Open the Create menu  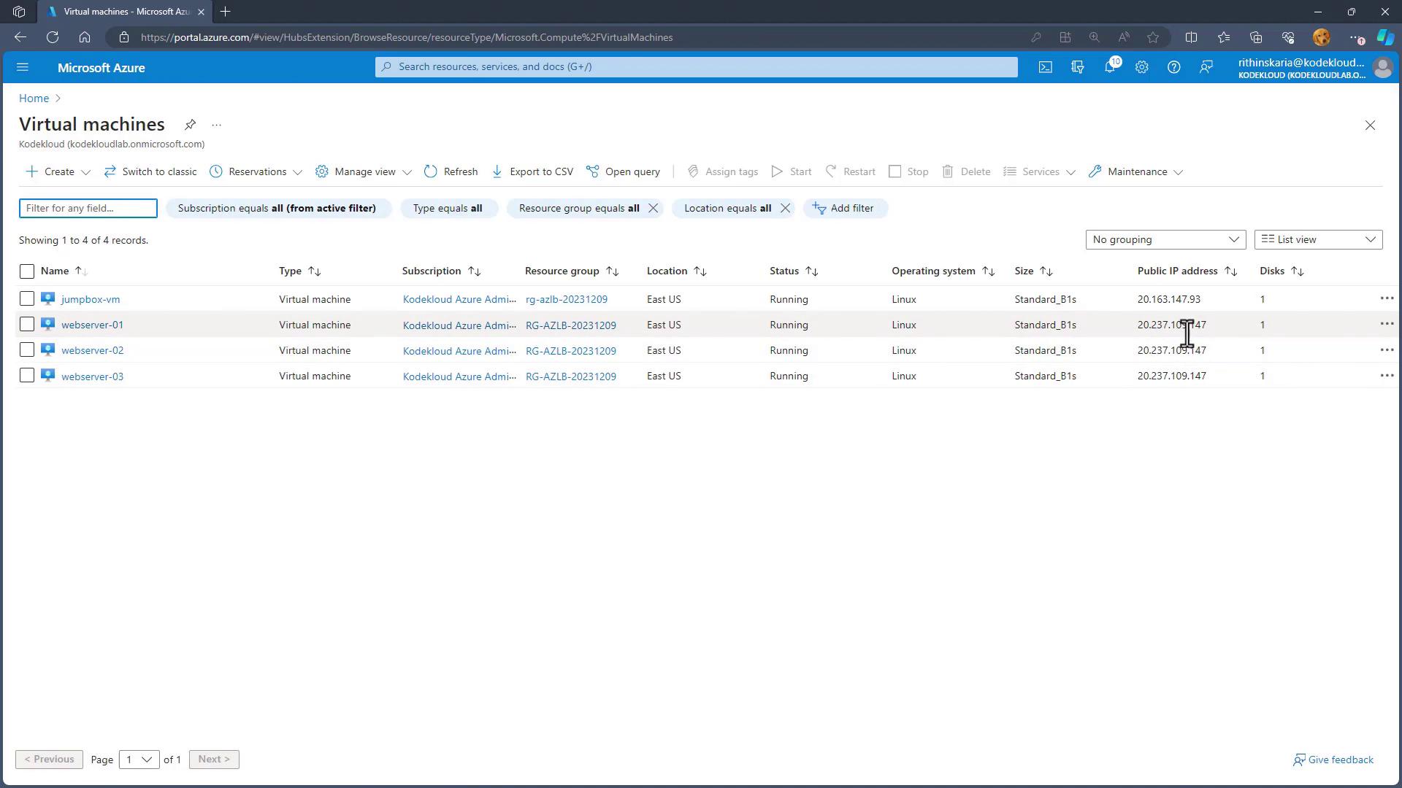click(x=58, y=171)
